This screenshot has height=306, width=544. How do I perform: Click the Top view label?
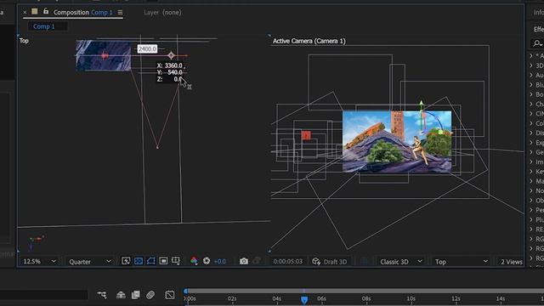click(24, 41)
